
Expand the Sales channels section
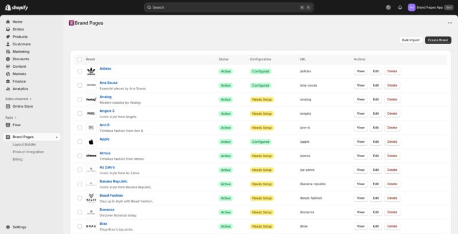coord(18,99)
